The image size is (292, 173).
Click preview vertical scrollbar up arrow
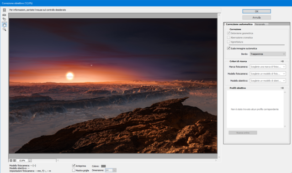pos(219,15)
